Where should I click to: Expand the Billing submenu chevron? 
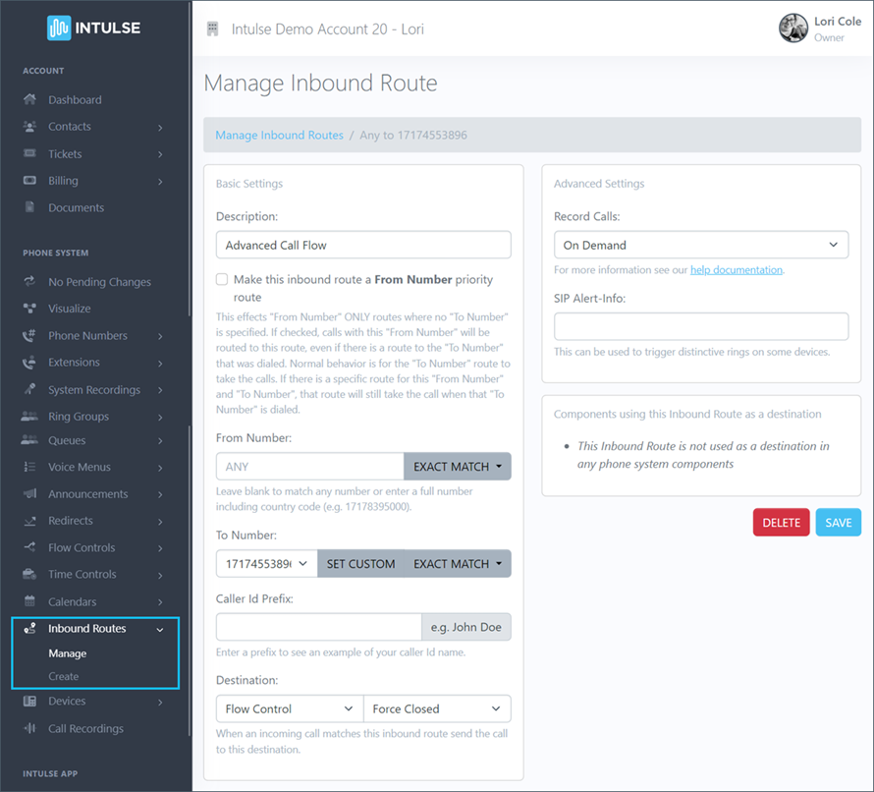[x=160, y=182]
